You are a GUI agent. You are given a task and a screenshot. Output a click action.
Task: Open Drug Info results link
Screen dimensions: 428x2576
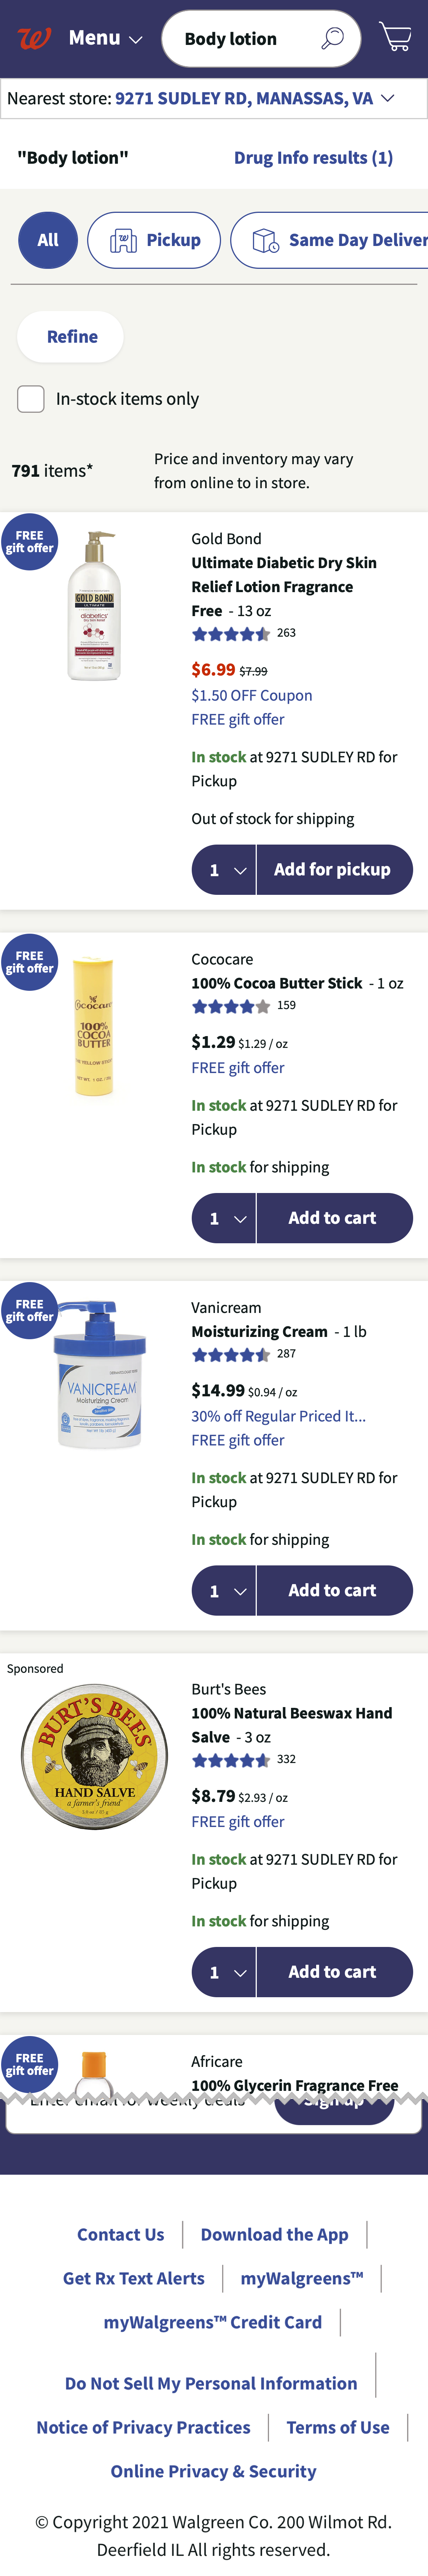pyautogui.click(x=313, y=158)
